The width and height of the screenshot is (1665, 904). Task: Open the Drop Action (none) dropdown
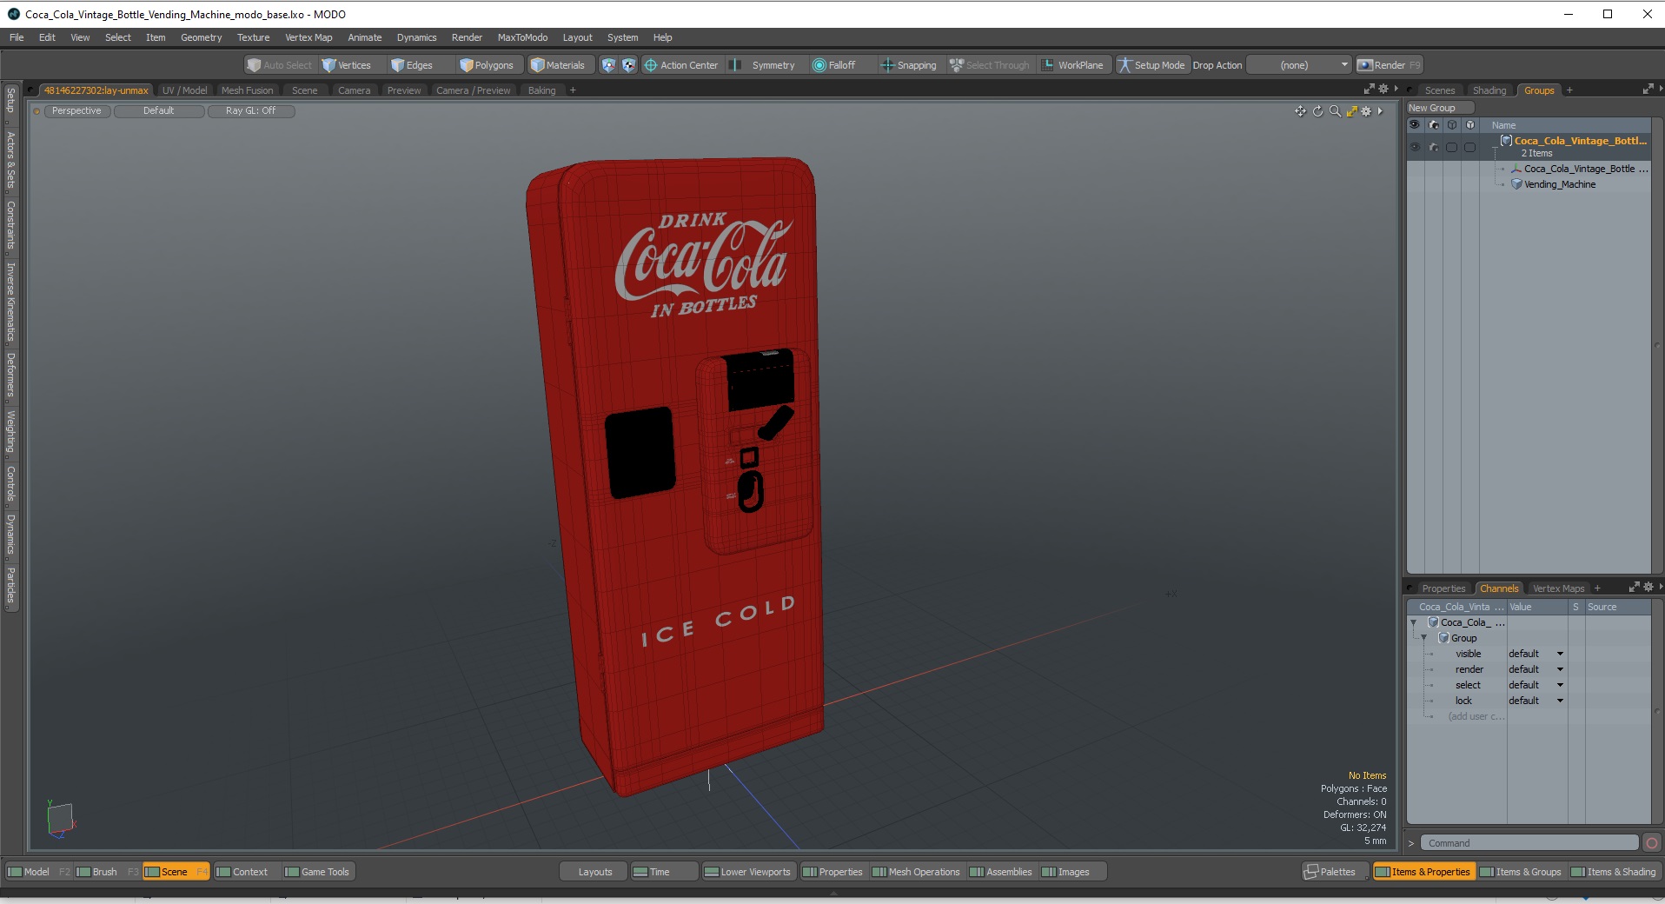1299,65
